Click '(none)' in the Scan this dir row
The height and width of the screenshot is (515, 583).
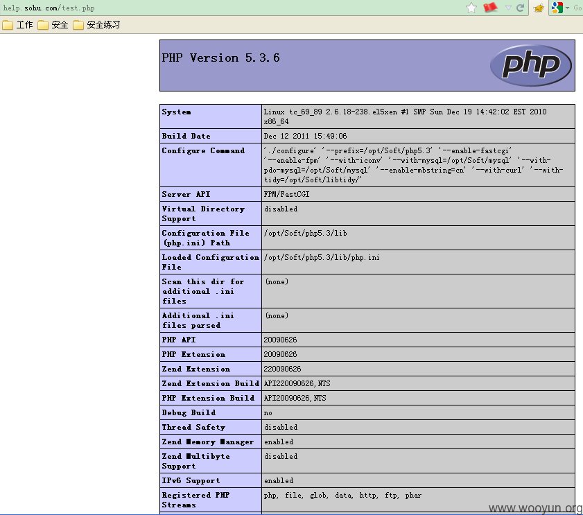(x=277, y=281)
